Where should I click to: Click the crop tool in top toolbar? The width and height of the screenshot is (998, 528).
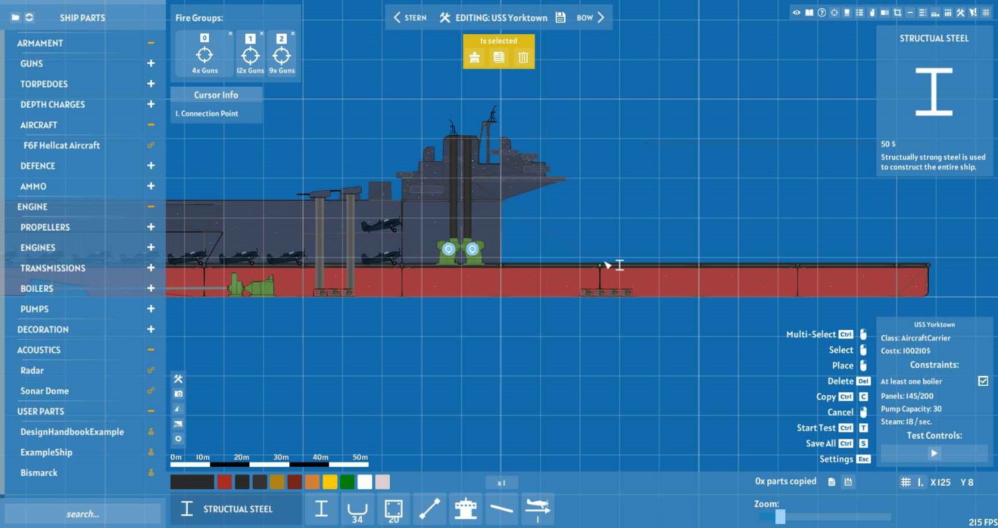(897, 12)
